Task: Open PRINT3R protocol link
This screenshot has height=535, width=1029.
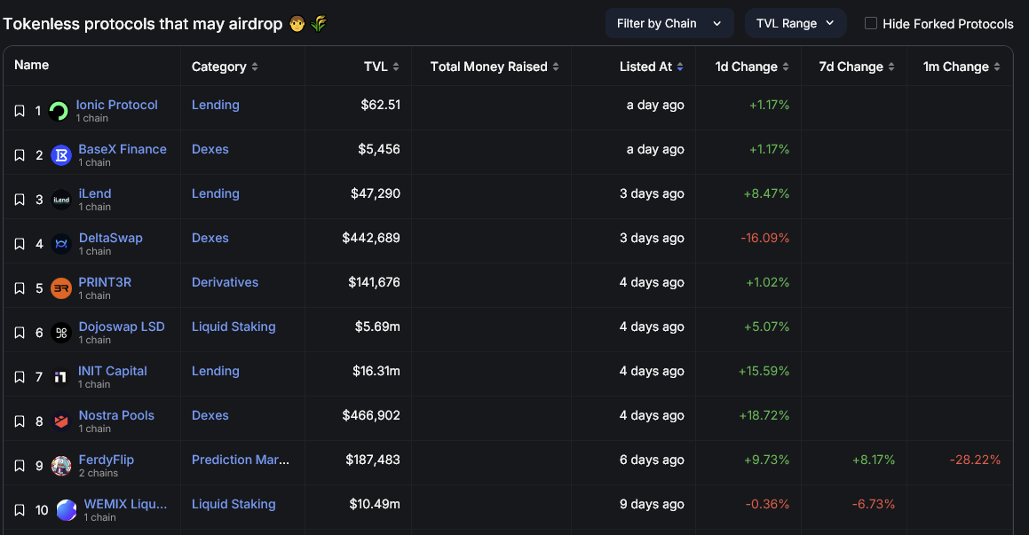Action: point(105,282)
